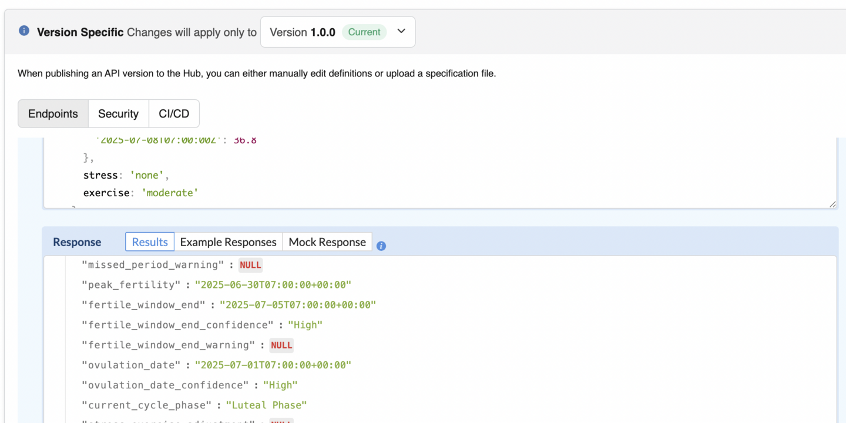Viewport: 846px width, 423px height.
Task: Open the CI/CD tab
Action: [x=174, y=113]
